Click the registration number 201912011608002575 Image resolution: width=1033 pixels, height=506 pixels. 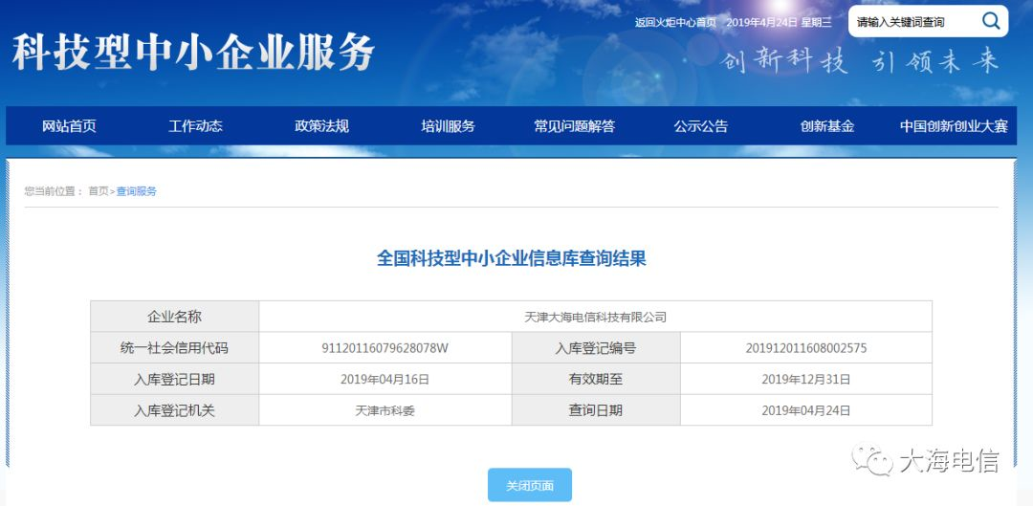[805, 348]
